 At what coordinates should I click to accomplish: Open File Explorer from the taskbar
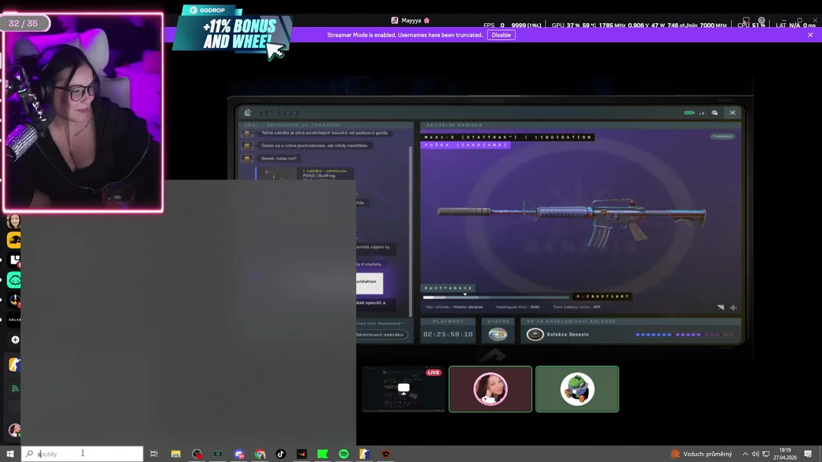175,454
